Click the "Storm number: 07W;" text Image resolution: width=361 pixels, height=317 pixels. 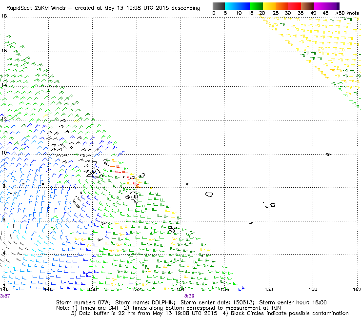point(83,302)
